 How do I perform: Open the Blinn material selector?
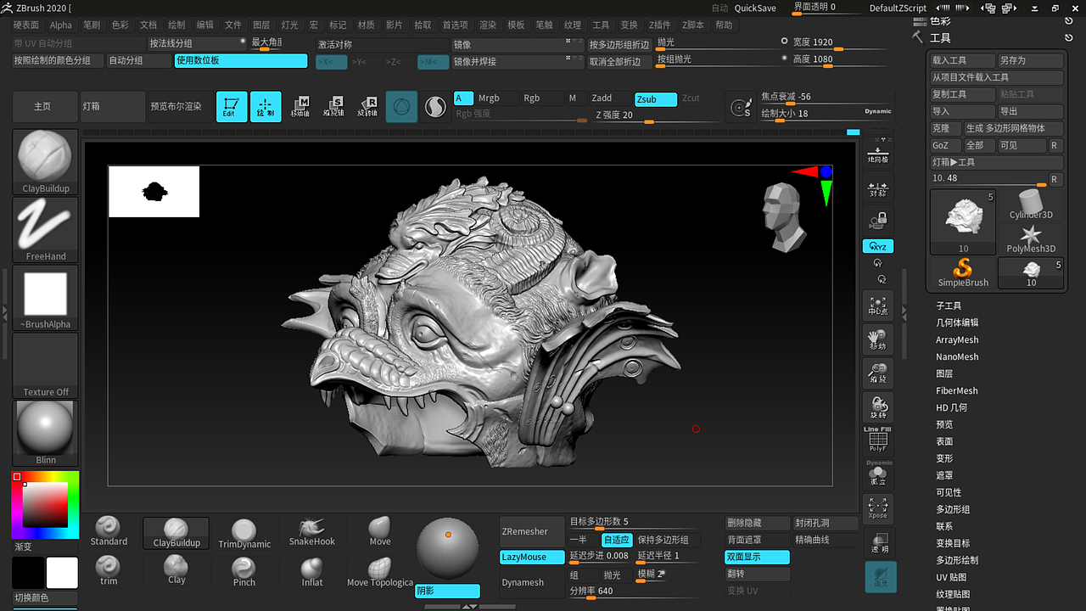(46, 434)
